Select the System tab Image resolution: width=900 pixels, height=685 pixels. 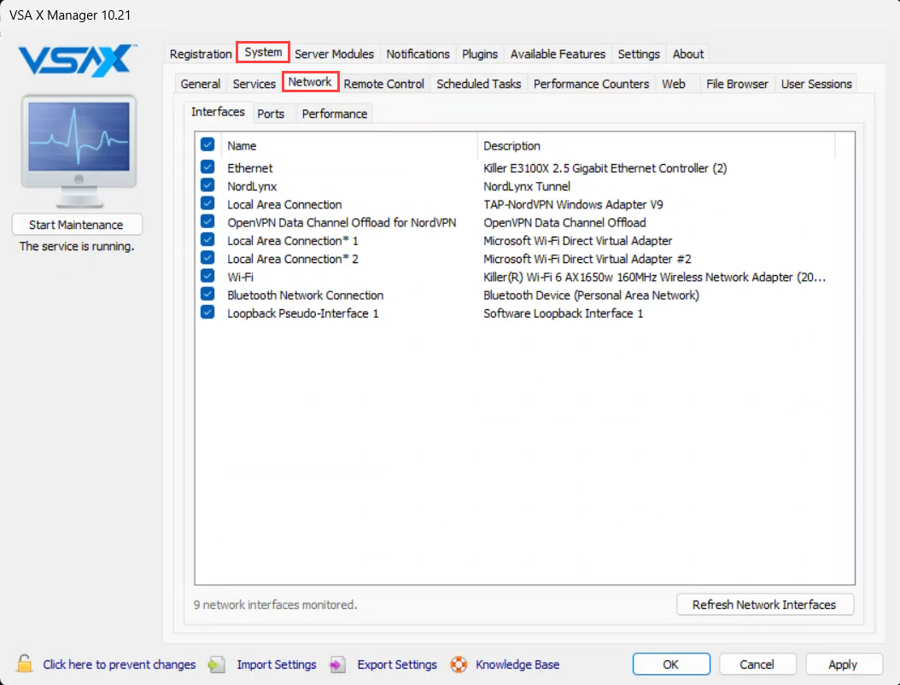click(264, 52)
